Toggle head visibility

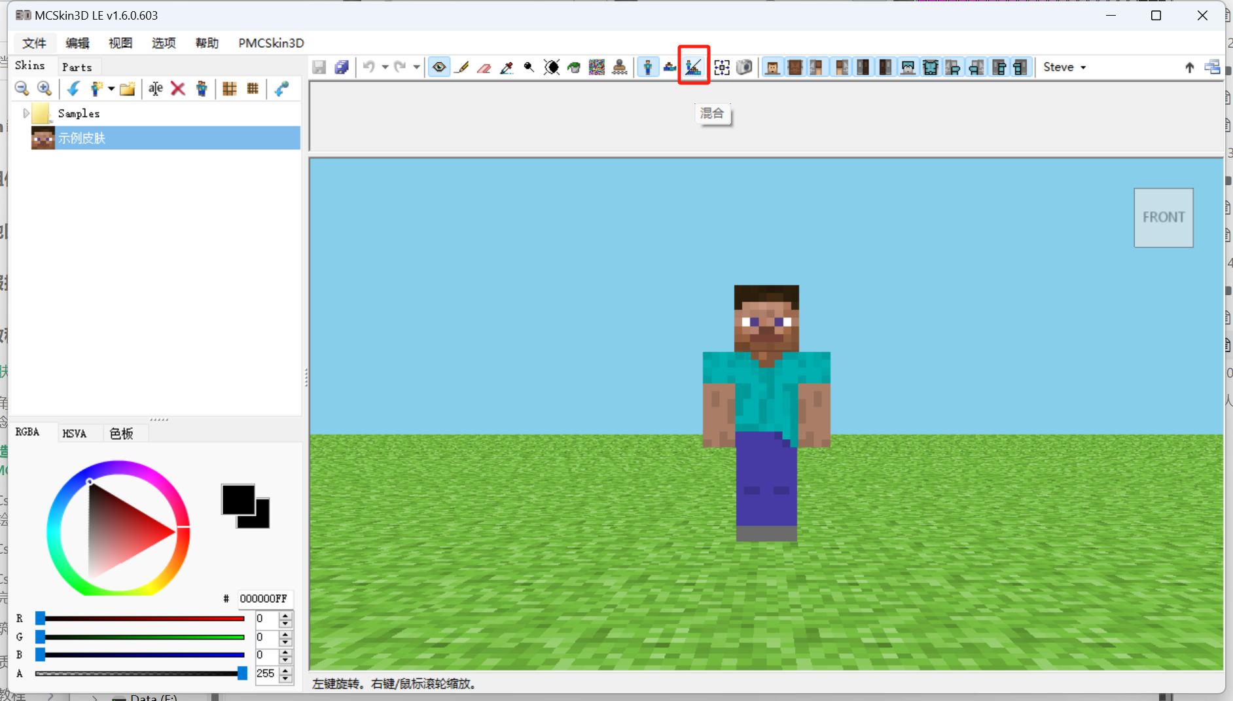coord(772,67)
